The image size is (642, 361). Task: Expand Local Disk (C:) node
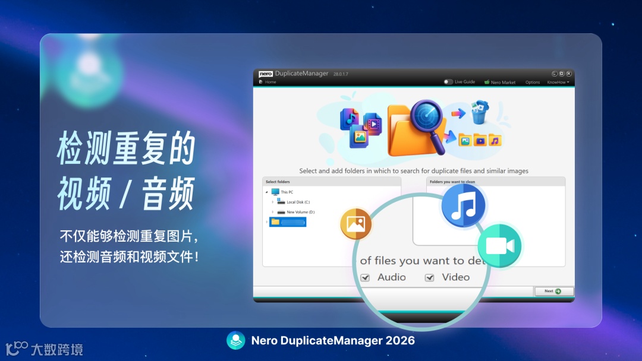coord(273,202)
